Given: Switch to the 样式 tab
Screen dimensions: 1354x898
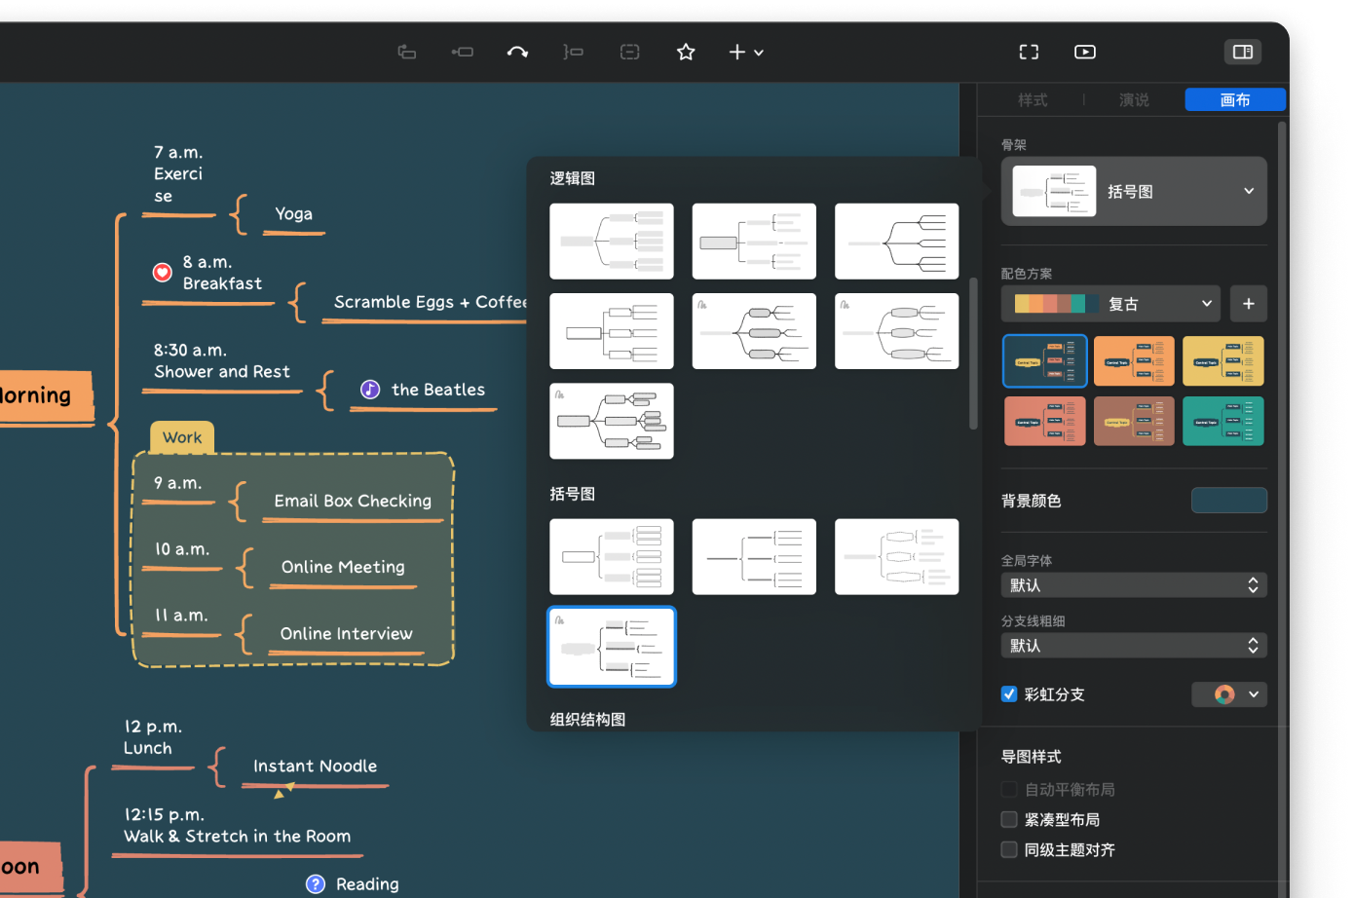Looking at the screenshot, I should click(1033, 99).
